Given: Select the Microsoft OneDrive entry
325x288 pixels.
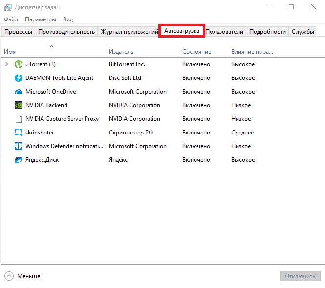Looking at the screenshot, I should coord(50,92).
